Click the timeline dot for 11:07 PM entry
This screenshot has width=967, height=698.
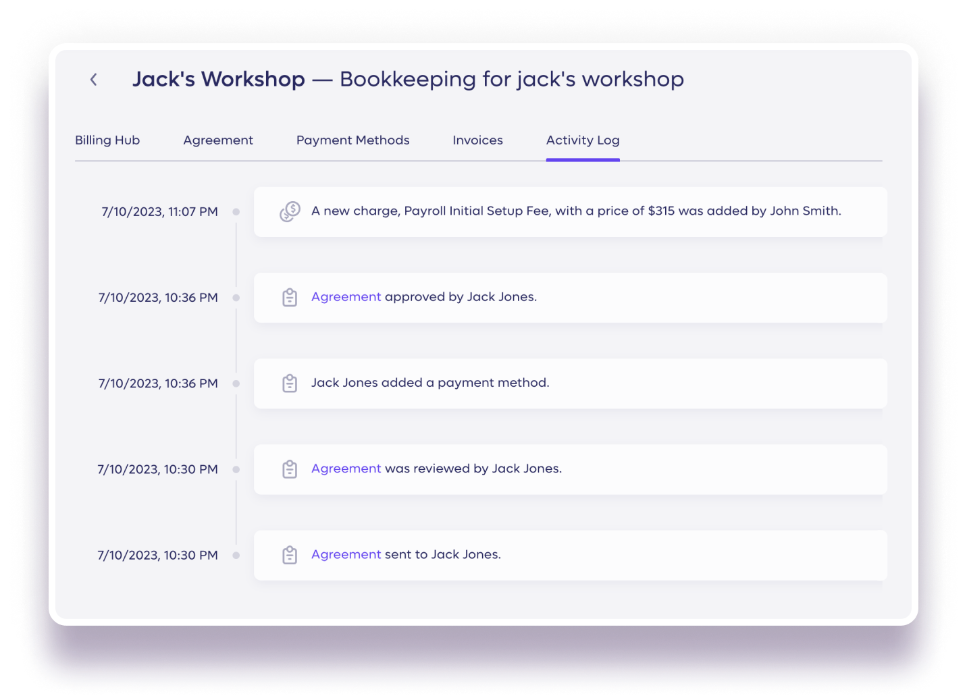(x=236, y=212)
